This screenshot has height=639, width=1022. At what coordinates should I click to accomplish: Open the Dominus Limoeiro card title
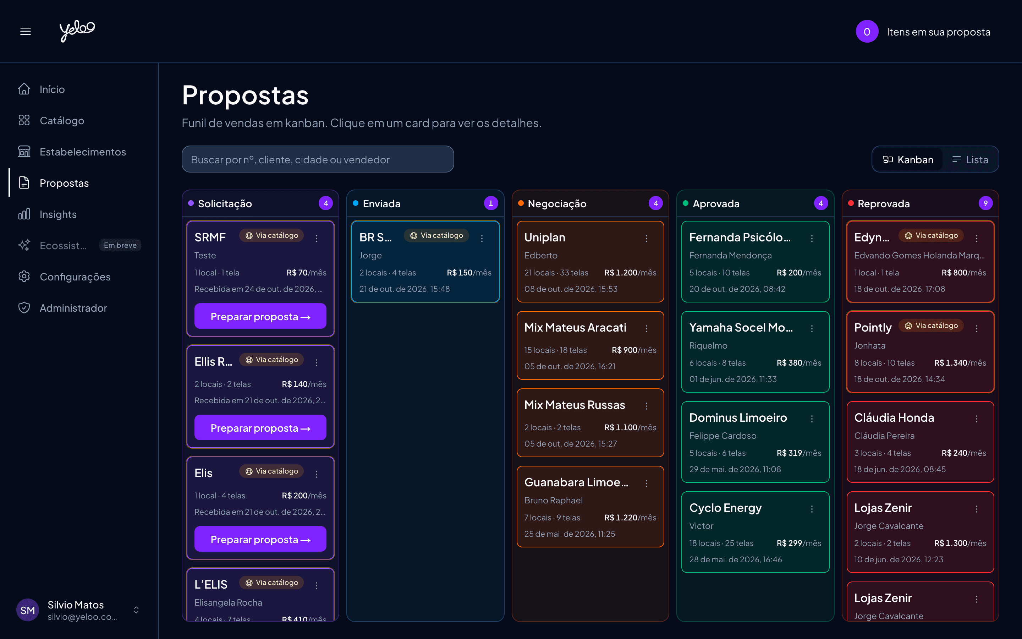click(738, 417)
